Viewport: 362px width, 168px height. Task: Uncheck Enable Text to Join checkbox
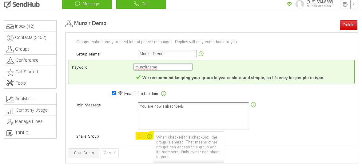point(114,93)
